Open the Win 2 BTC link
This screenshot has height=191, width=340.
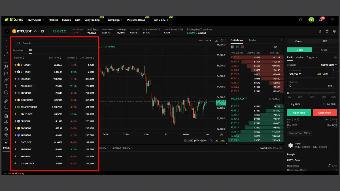(x=161, y=20)
